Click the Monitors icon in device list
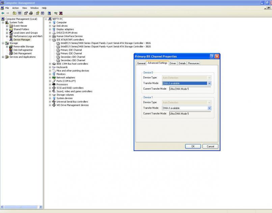Viewport: 272px width, 213px height. (x=54, y=74)
